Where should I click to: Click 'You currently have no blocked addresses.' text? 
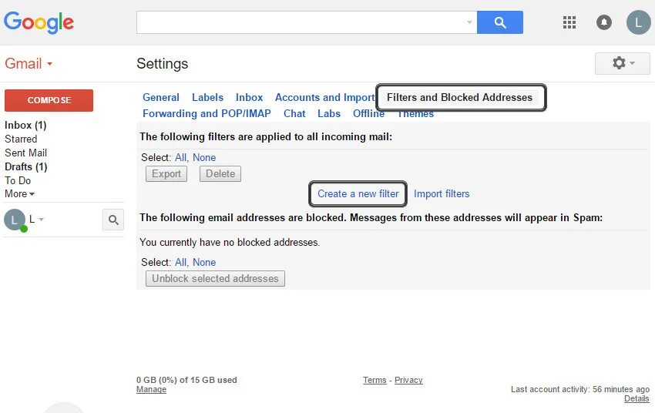(230, 242)
